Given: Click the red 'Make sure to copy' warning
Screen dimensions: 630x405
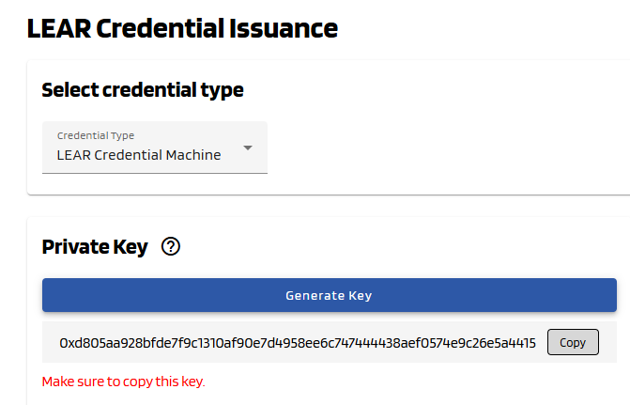Looking at the screenshot, I should 123,382.
